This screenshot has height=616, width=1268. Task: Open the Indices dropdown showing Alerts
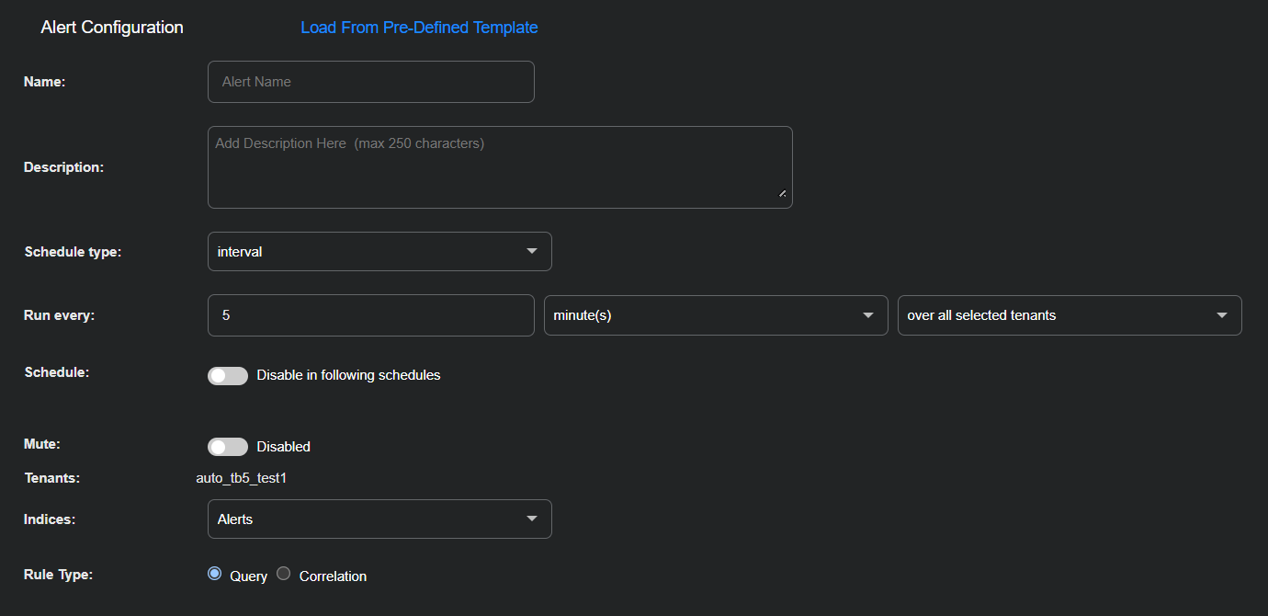coord(379,519)
